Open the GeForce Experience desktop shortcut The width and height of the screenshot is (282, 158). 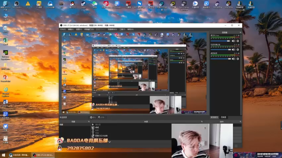coord(5,55)
